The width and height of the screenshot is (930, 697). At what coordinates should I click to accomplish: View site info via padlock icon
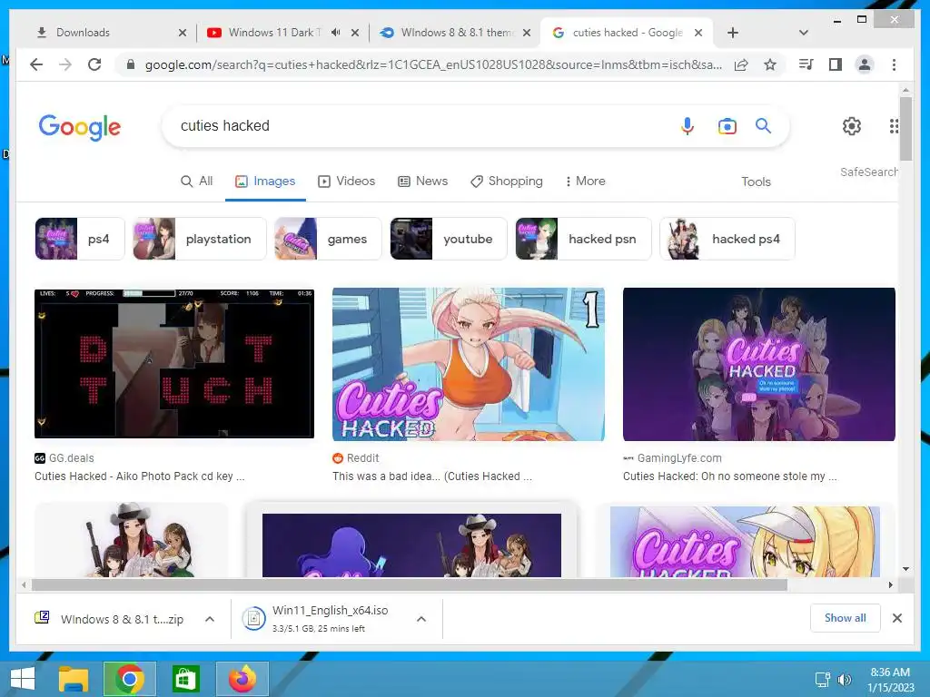pos(131,64)
